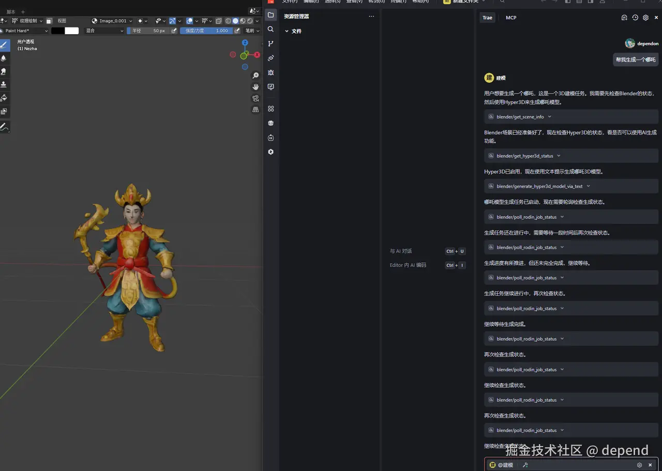This screenshot has width=662, height=471.
Task: Enable solid viewport shading mode
Action: coord(235,21)
